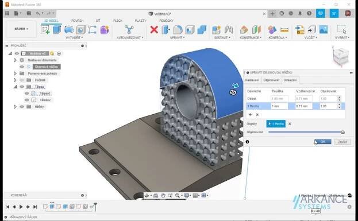Select the Fillet tool icon

(x=178, y=30)
